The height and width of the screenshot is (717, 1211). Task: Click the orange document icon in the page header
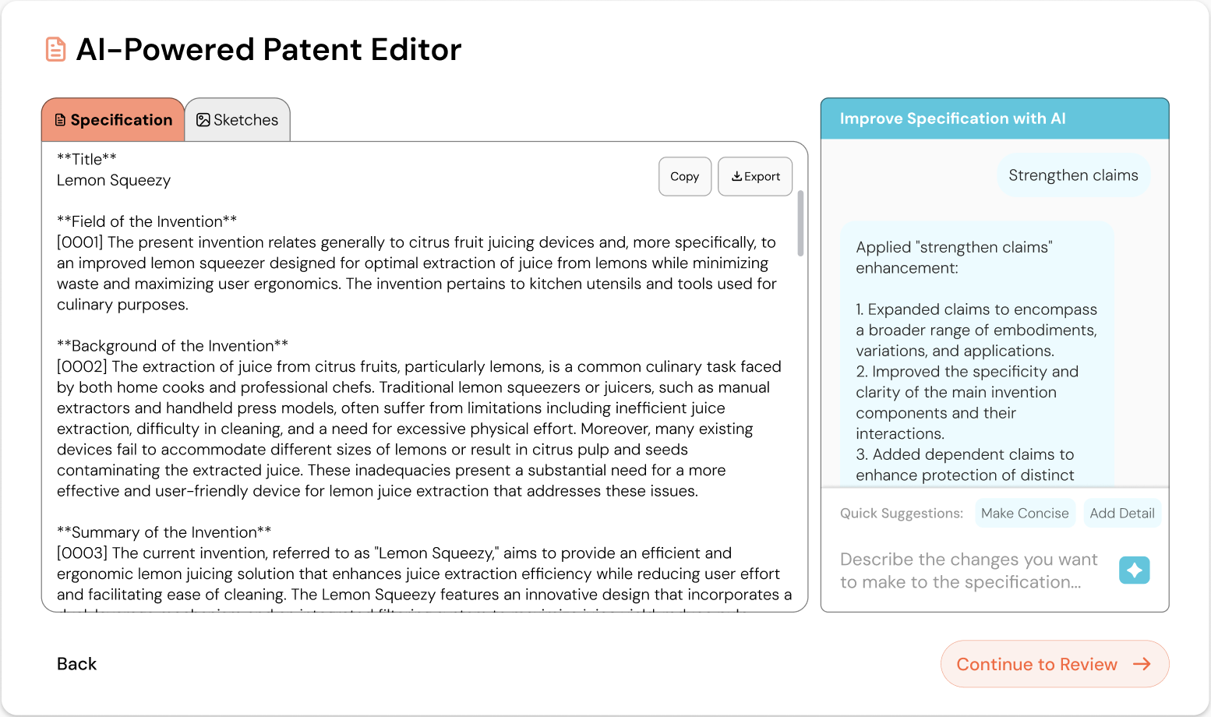tap(55, 48)
